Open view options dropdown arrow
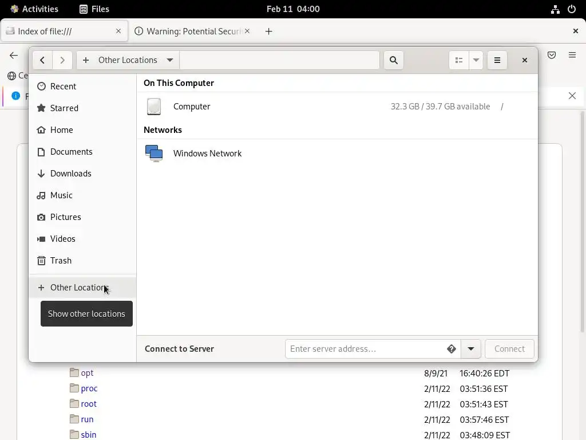586x440 pixels. 476,60
